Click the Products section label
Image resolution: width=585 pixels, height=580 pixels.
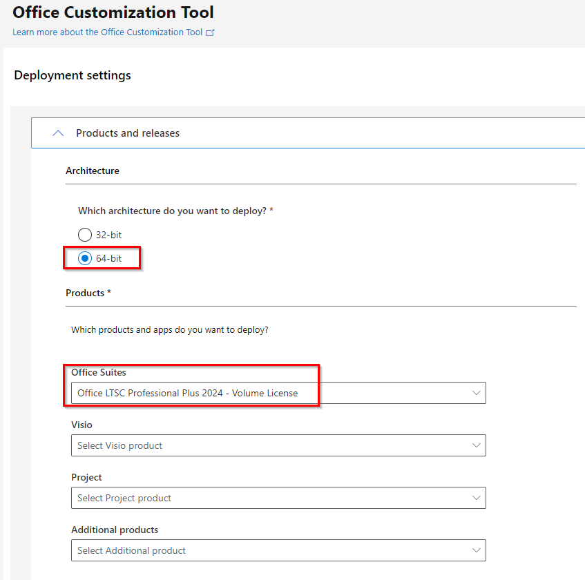pos(88,293)
